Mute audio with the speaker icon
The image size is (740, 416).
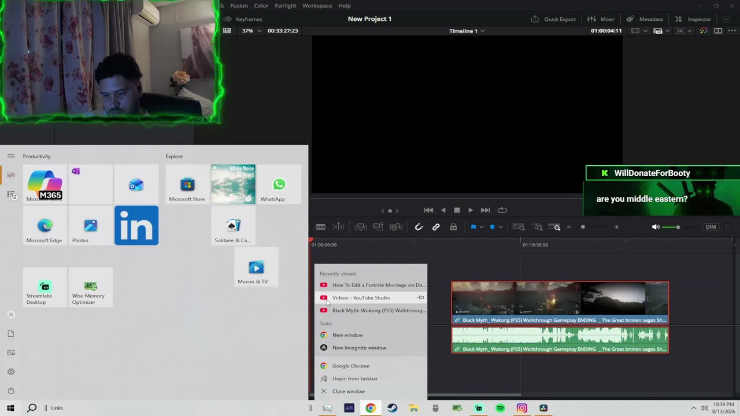pyautogui.click(x=656, y=227)
